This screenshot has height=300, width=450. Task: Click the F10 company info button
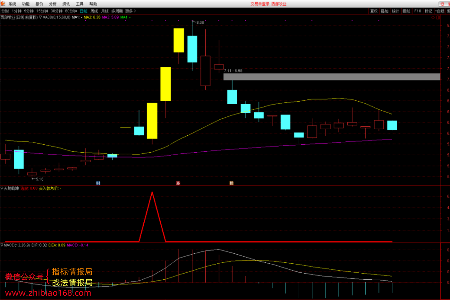coord(418,11)
